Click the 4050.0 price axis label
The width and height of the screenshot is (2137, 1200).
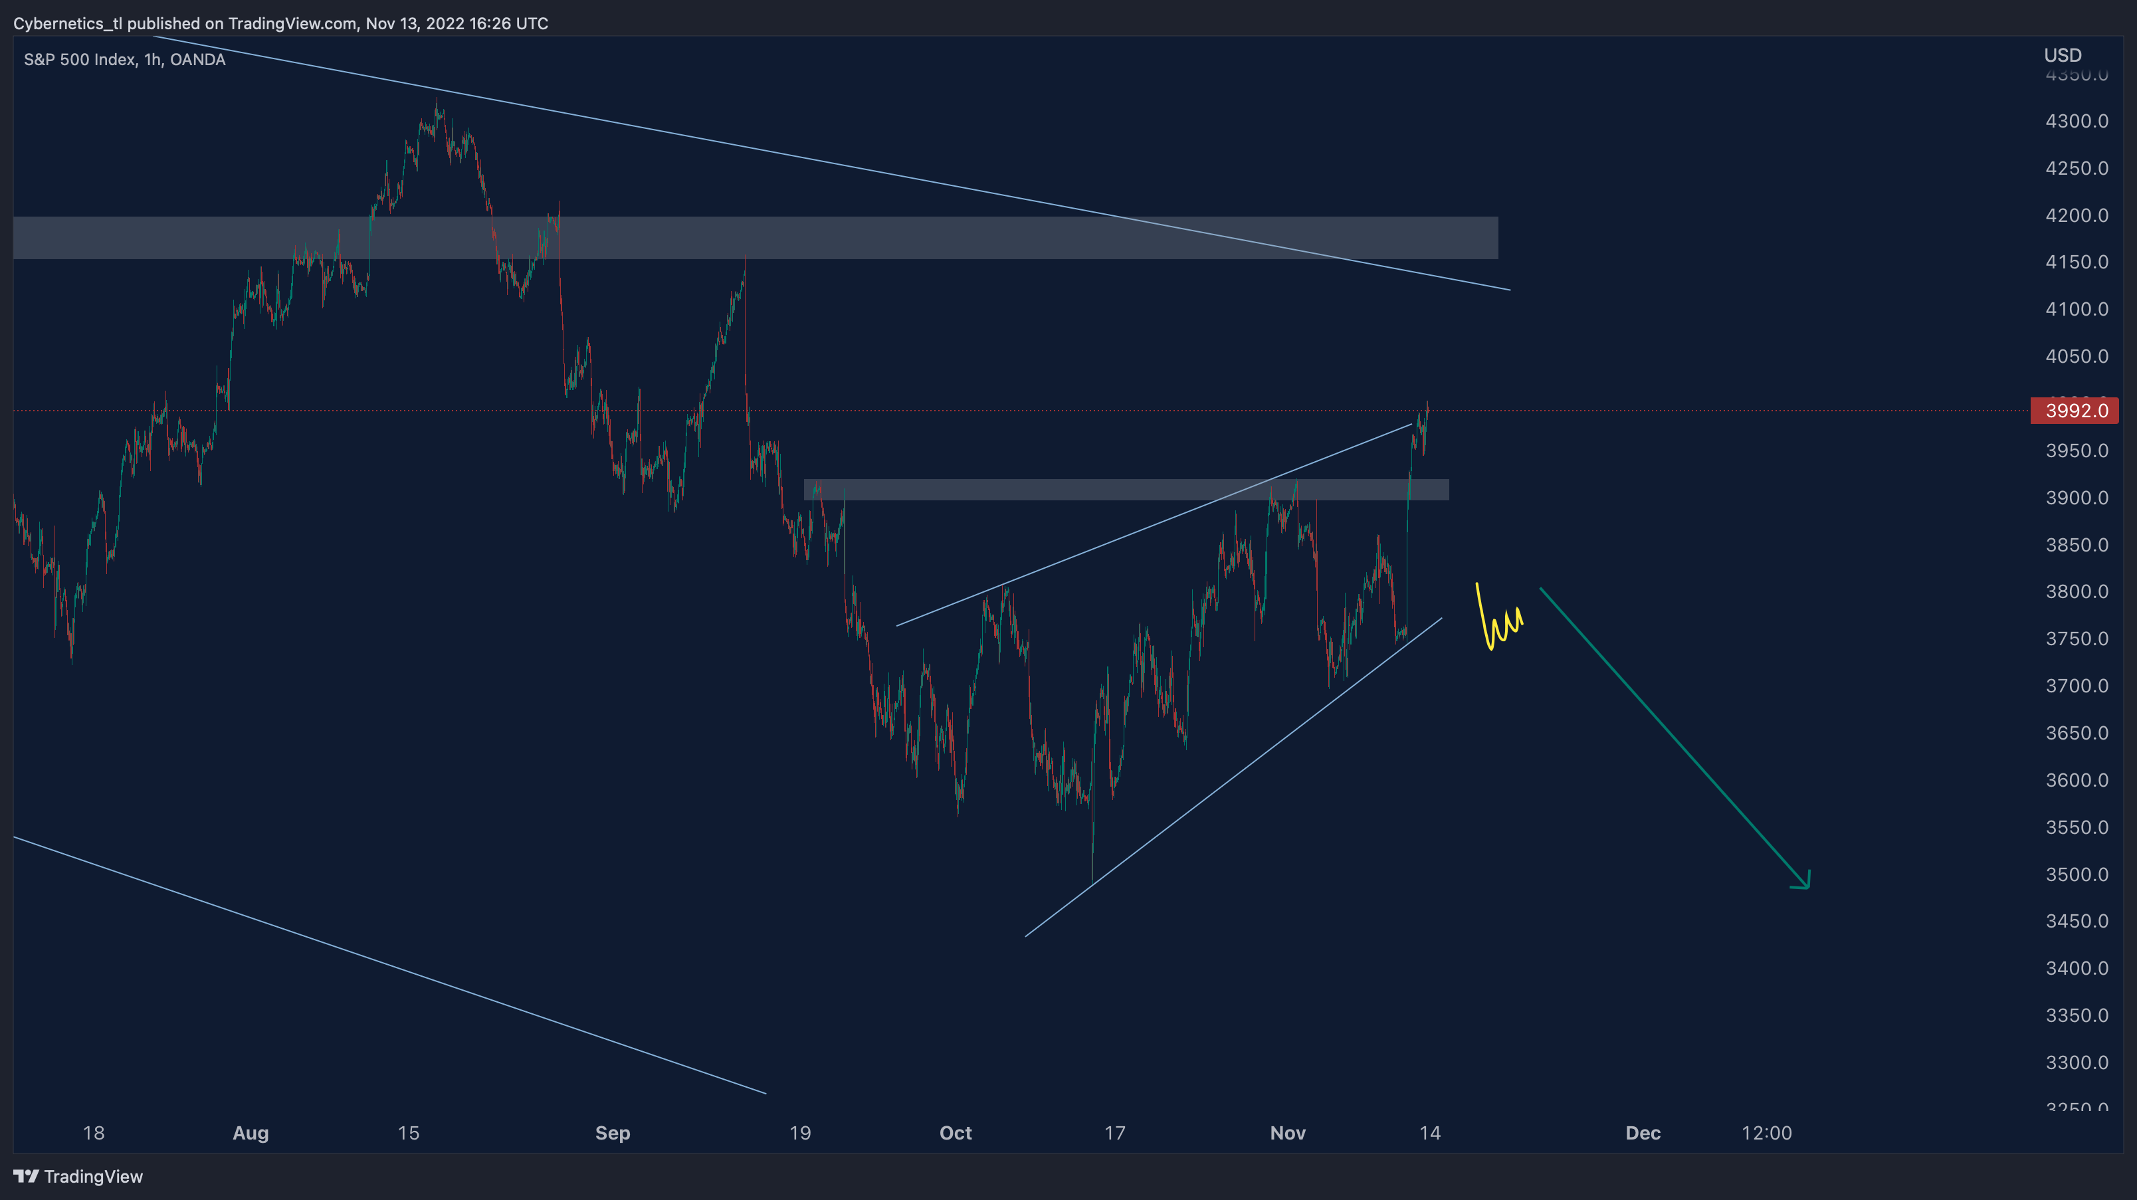pos(2077,357)
